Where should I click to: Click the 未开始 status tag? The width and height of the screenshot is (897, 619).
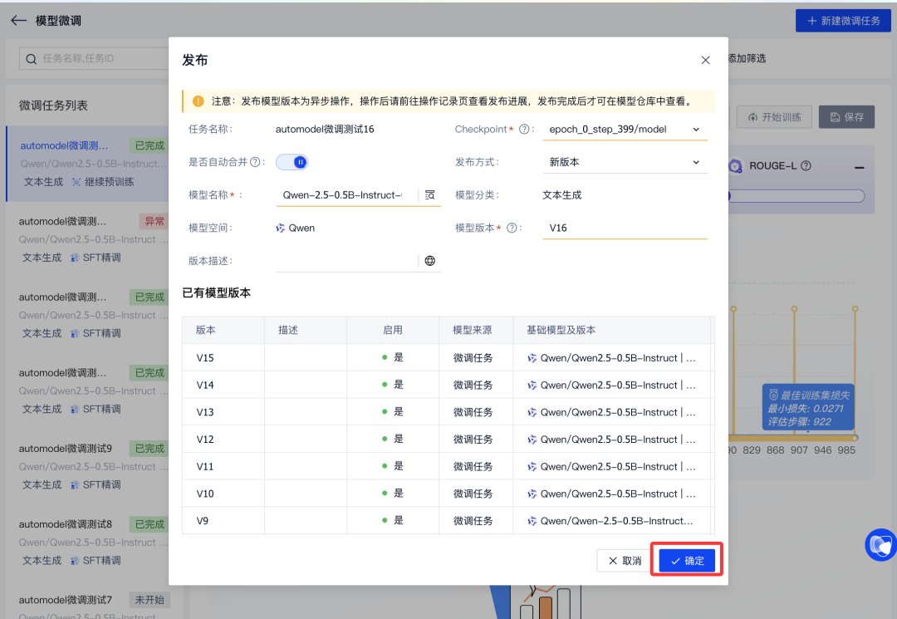click(149, 600)
